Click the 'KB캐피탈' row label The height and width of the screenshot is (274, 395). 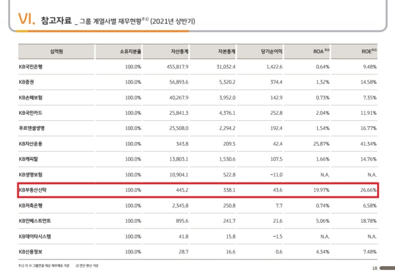point(29,159)
